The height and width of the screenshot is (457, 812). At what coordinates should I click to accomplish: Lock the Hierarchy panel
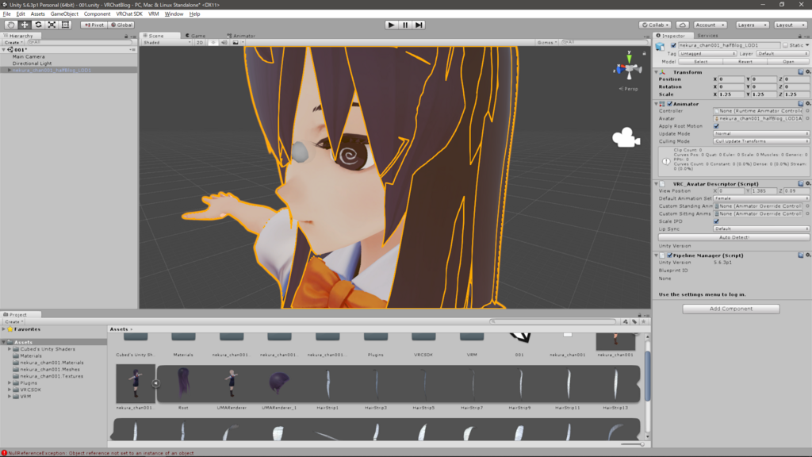click(x=126, y=36)
